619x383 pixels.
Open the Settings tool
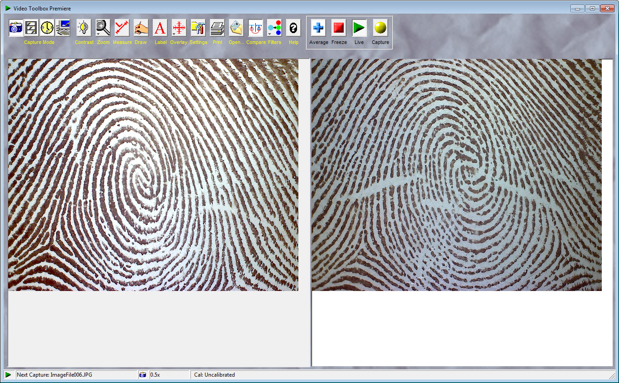click(198, 28)
